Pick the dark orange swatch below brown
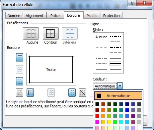Screen dimensions: 154x130 point(103,110)
